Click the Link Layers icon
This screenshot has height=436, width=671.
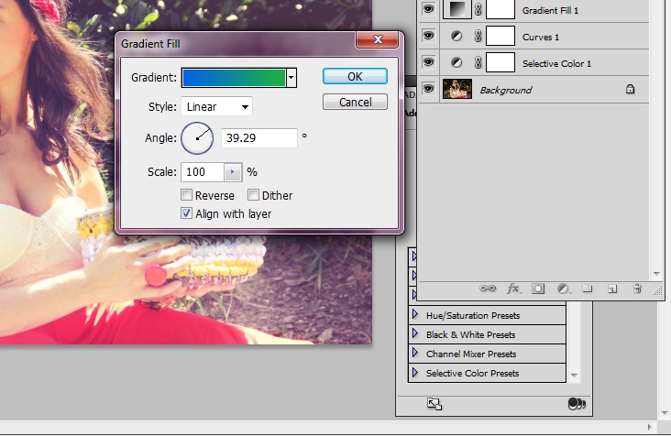[x=489, y=289]
